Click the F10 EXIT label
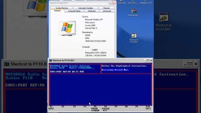The image size is (201, 113). 148,108
